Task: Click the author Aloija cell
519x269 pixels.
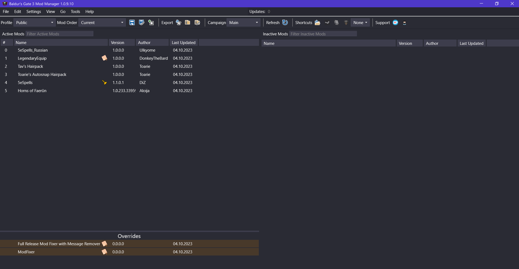Action: click(144, 91)
